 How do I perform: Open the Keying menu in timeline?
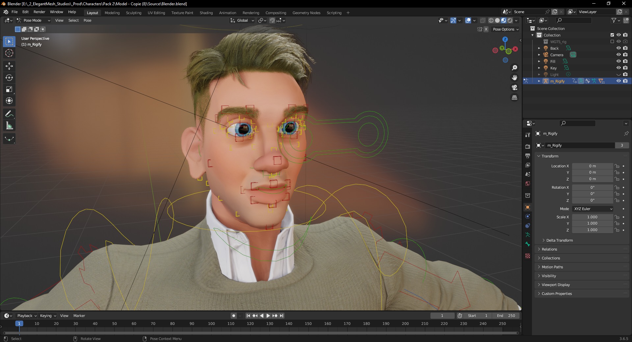[x=48, y=316]
